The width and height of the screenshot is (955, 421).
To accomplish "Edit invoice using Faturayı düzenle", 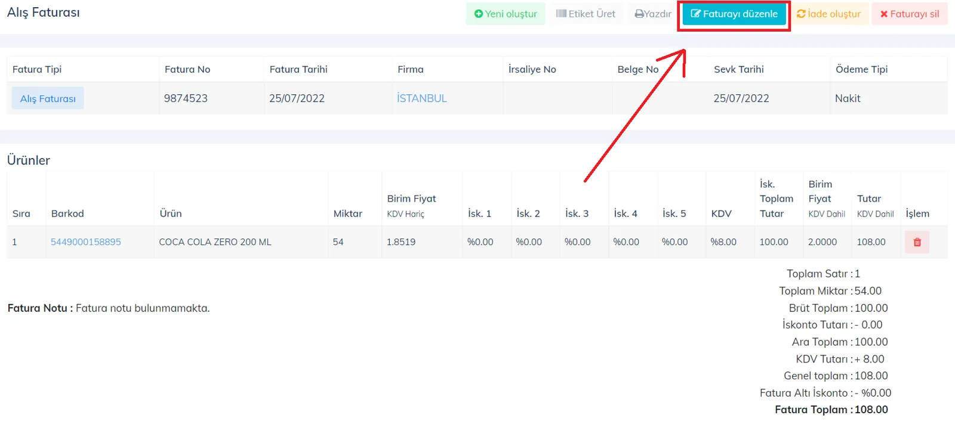I will [734, 14].
